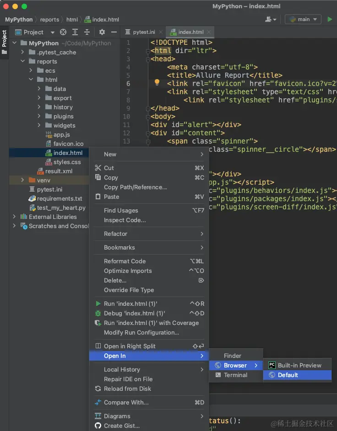Expand the .pytest_cache folder

pos(22,52)
